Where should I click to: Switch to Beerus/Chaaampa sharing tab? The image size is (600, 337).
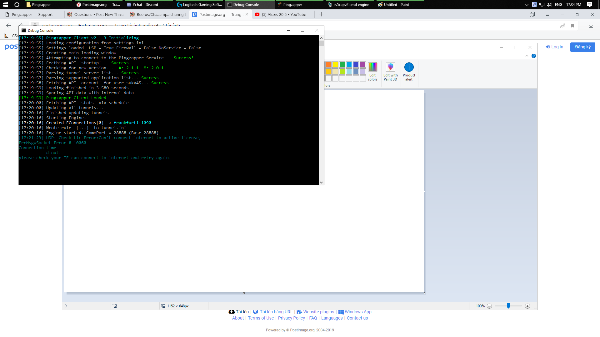coord(158,14)
